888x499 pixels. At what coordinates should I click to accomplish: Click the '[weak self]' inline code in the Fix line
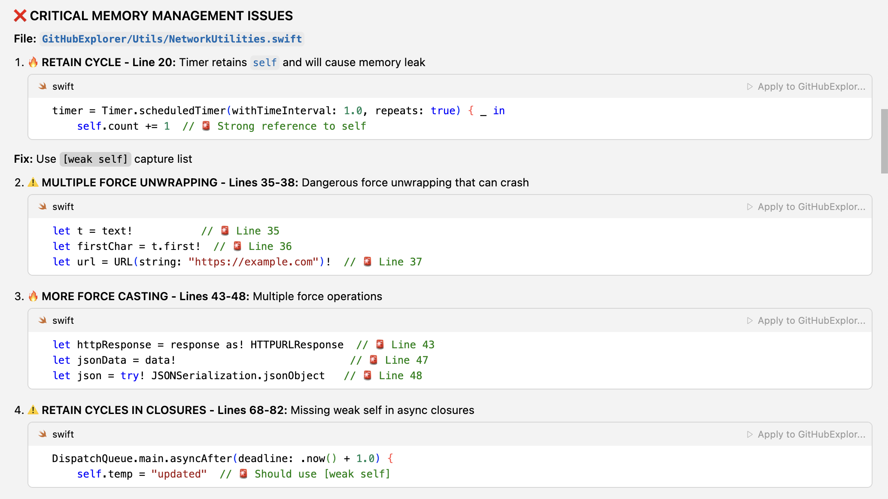tap(95, 159)
